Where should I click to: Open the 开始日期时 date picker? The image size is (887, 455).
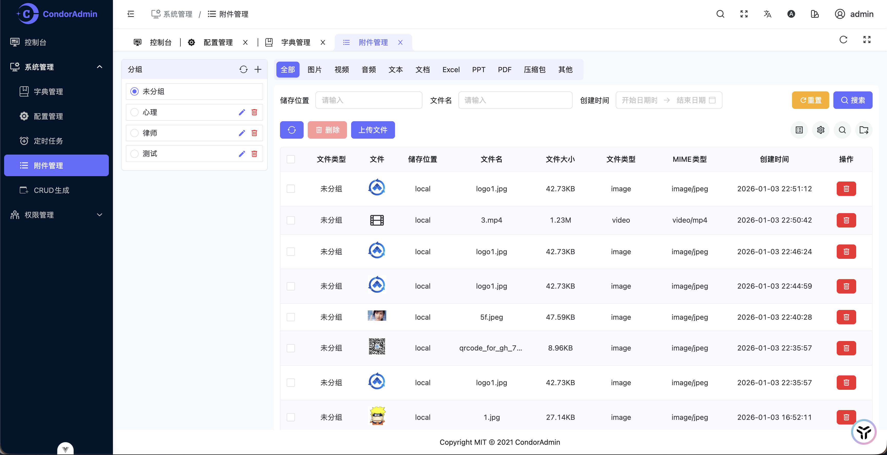click(639, 100)
